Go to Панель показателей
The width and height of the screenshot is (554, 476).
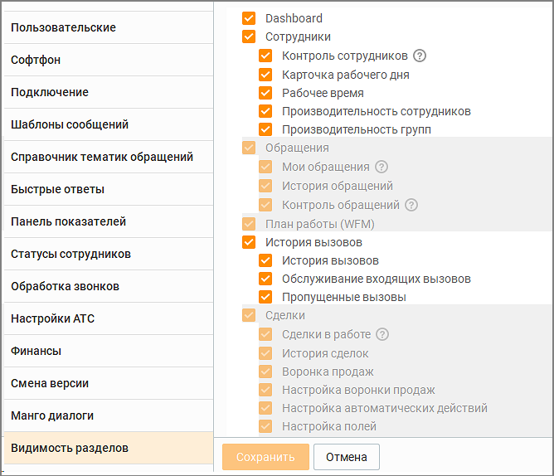pyautogui.click(x=109, y=221)
